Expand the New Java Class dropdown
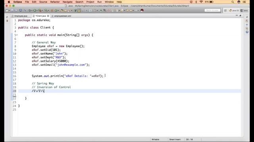Screen dimensions: 254x142 [58, 11]
